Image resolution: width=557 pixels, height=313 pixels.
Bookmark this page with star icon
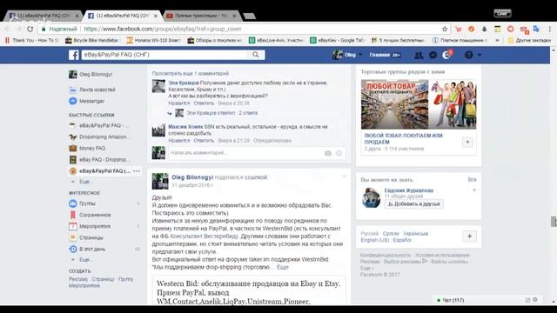tap(445, 29)
